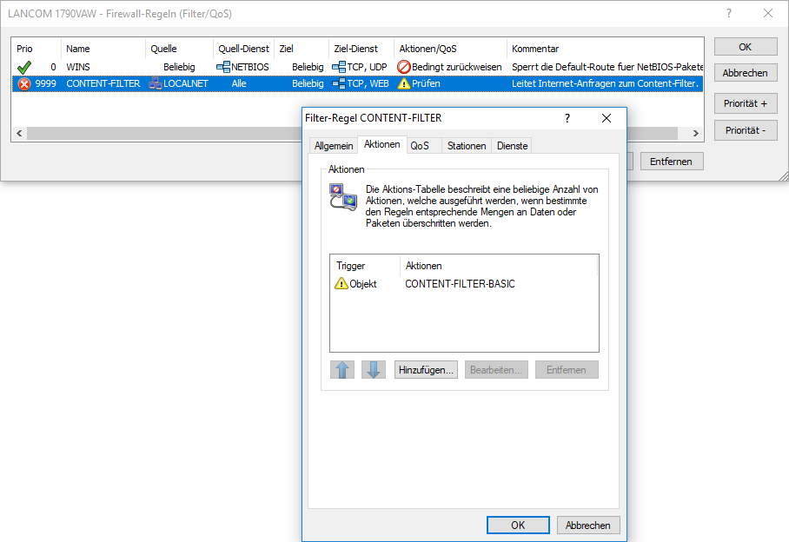Click Hinzufügen... to add an action

tap(426, 369)
